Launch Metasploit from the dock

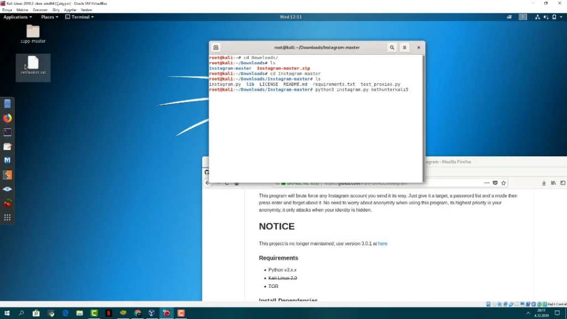[x=7, y=161]
